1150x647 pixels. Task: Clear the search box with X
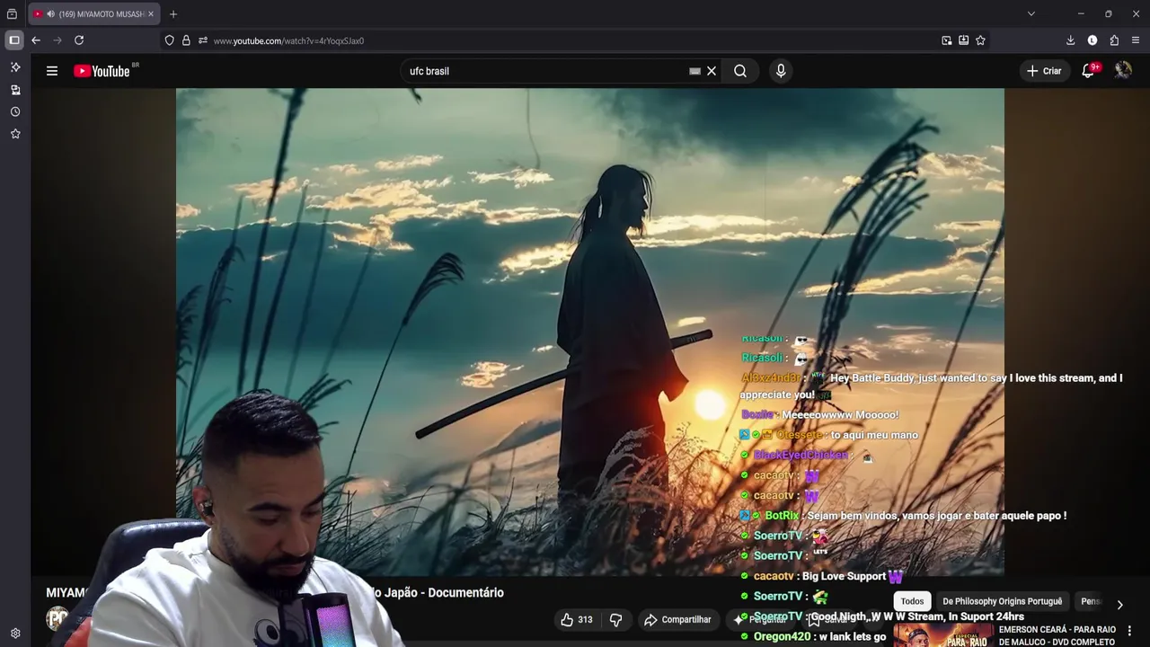pos(712,71)
